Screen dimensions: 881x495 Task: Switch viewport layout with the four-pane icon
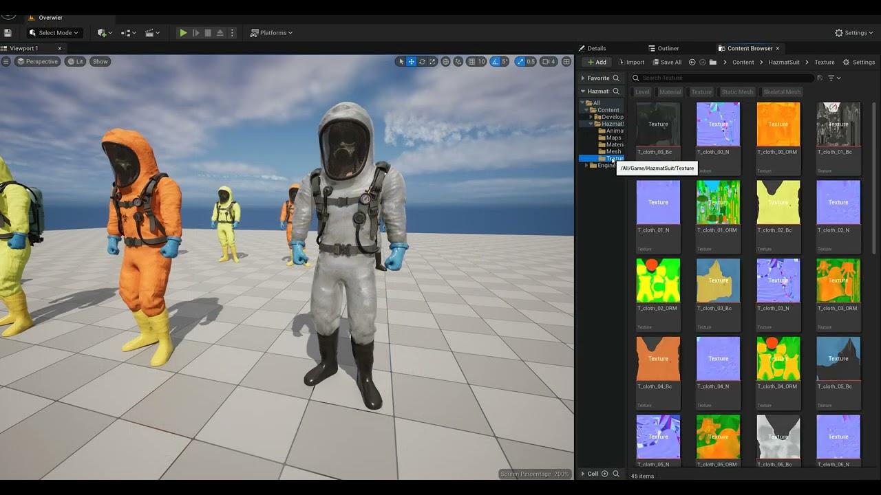pos(566,61)
